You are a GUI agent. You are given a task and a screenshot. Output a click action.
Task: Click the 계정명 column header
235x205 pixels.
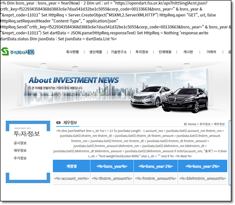click(x=71, y=166)
